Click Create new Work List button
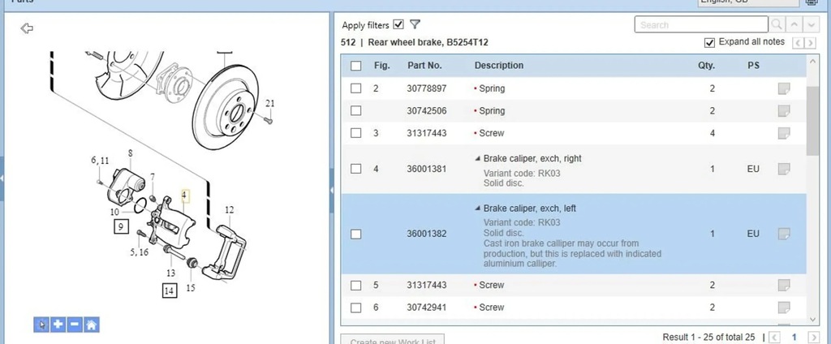The height and width of the screenshot is (344, 831). click(x=392, y=340)
